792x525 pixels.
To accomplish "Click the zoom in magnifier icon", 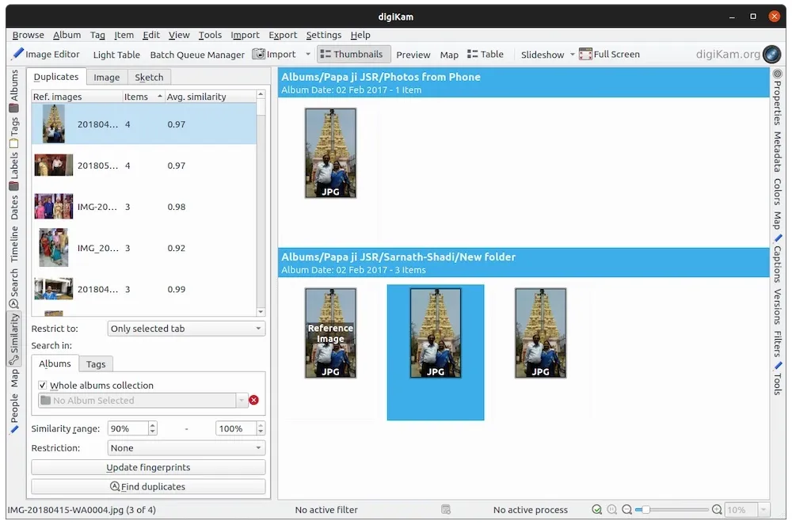I will click(717, 510).
